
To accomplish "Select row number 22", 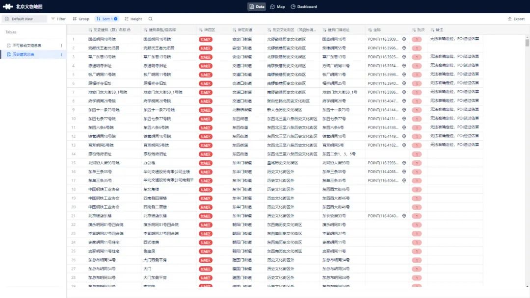I will pyautogui.click(x=73, y=224).
